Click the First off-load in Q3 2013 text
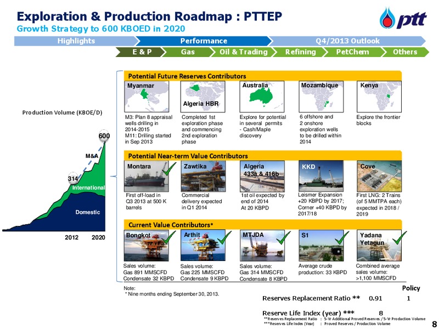 coord(146,201)
